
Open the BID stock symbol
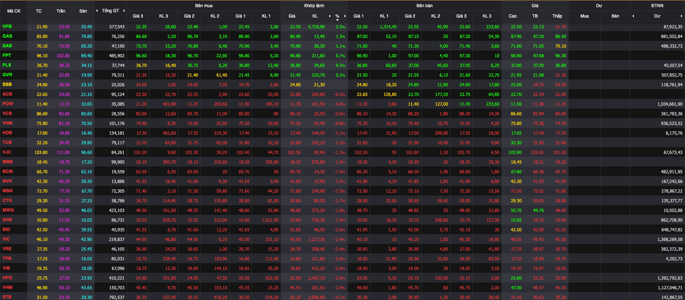6,229
